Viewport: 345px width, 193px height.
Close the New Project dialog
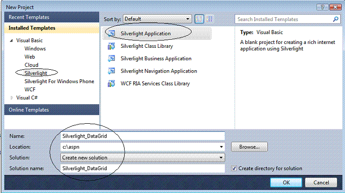tap(335, 7)
